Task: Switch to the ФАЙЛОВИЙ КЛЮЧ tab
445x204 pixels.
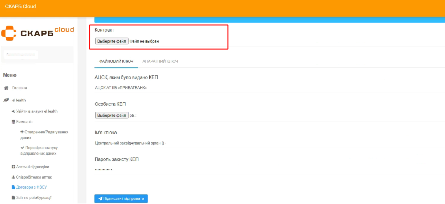Action: 116,61
